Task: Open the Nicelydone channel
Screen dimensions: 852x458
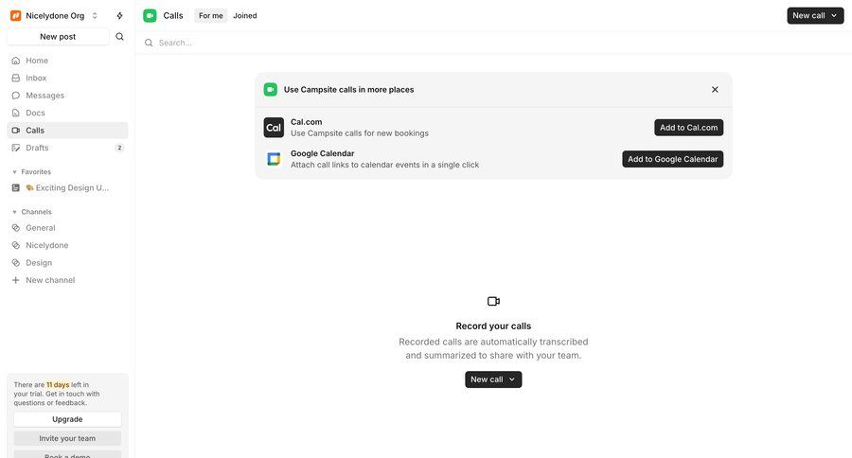Action: [67, 245]
